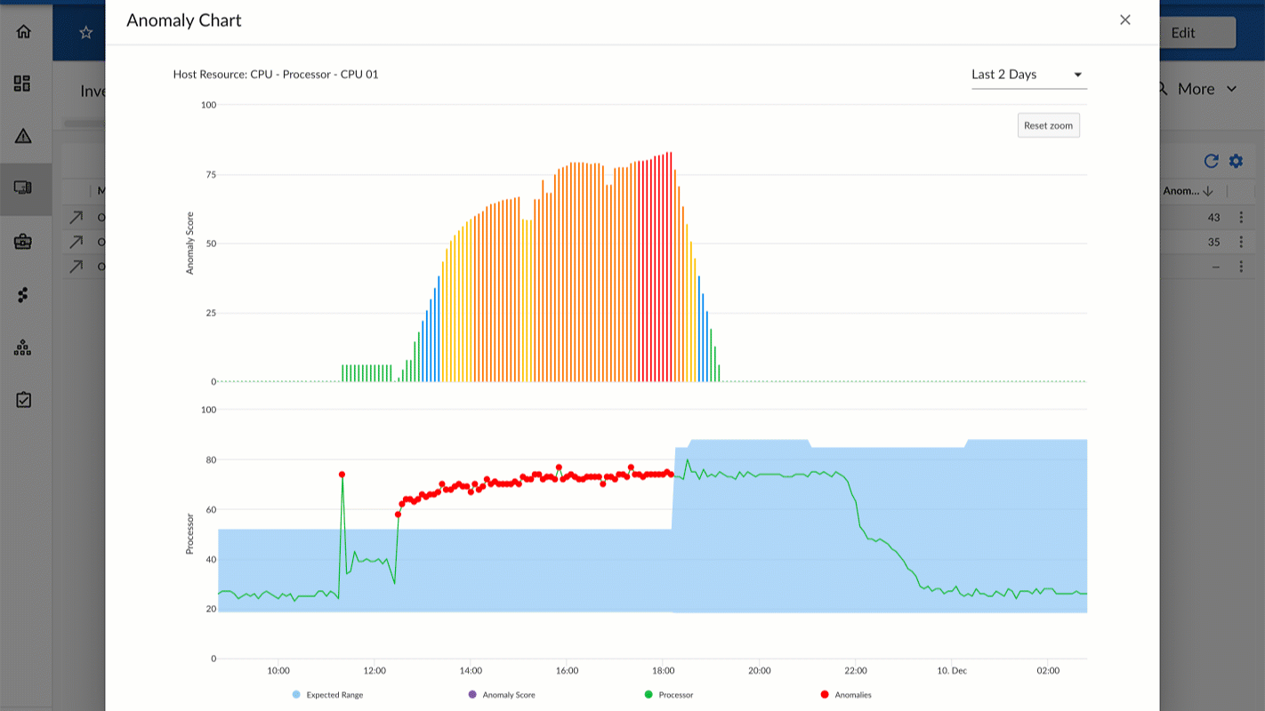Click the red anomaly spike point near 11:00
Viewport: 1265px width, 711px height.
(342, 475)
